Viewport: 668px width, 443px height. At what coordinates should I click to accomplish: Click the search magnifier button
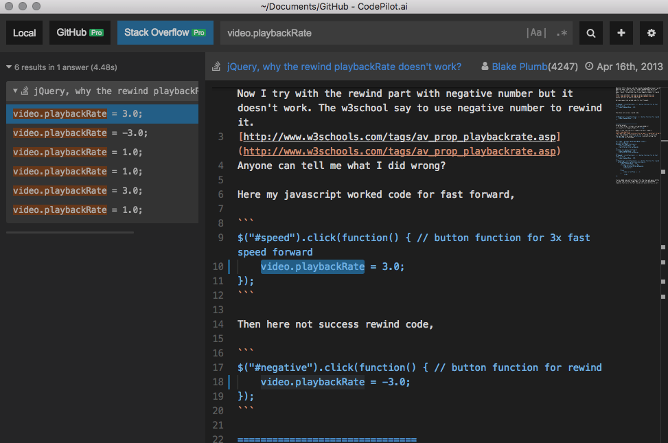[590, 33]
